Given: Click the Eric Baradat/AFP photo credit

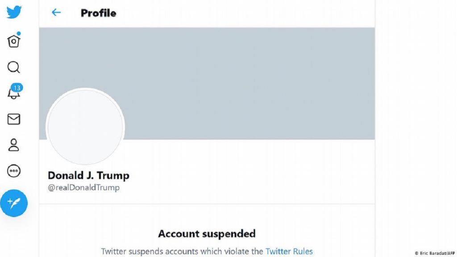Looking at the screenshot, I should click(434, 253).
